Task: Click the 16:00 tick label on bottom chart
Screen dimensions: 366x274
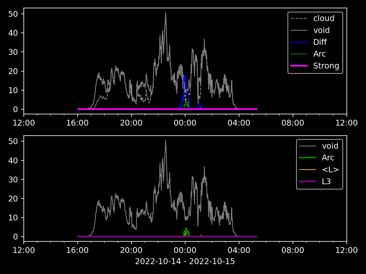Action: coord(78,250)
